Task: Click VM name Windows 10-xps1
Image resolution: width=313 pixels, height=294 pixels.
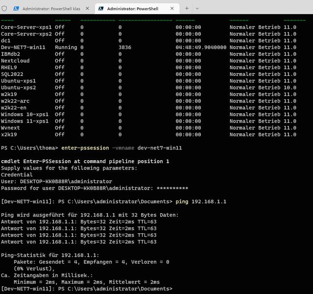Action: click(x=25, y=115)
